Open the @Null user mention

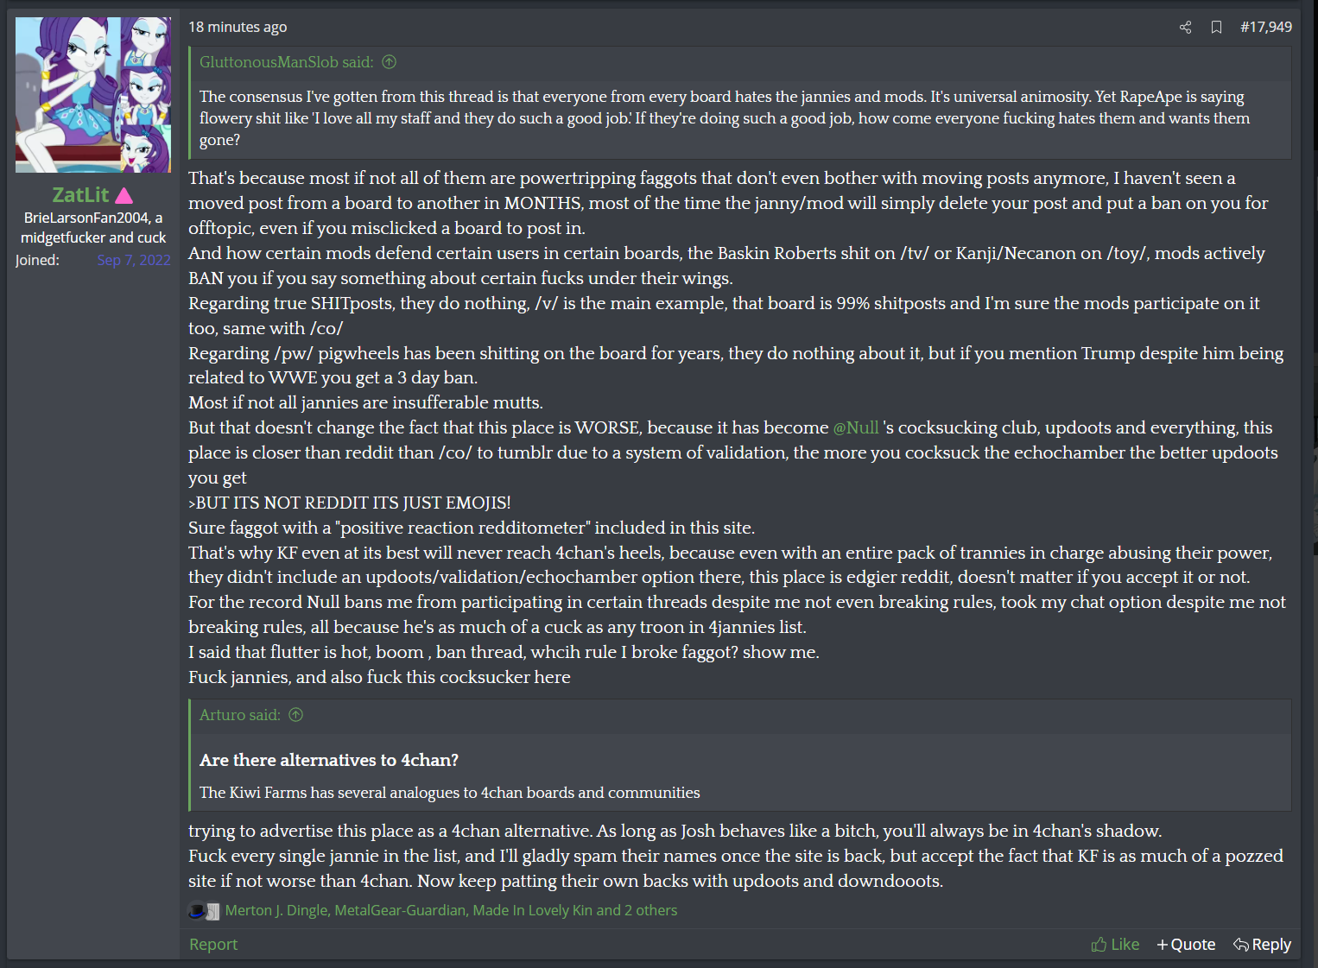click(x=855, y=427)
